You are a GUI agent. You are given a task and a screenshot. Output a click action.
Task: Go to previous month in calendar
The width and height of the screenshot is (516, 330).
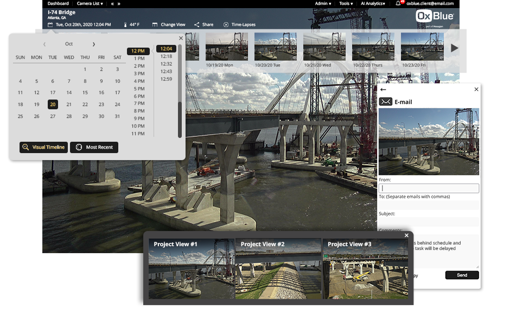tap(44, 44)
